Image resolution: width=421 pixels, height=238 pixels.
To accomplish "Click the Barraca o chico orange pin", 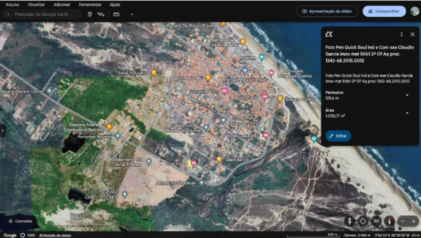I will (280, 99).
